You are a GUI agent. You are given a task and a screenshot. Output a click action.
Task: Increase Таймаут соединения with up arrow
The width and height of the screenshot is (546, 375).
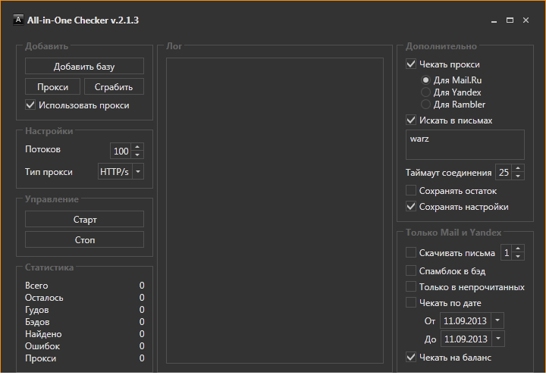518,168
